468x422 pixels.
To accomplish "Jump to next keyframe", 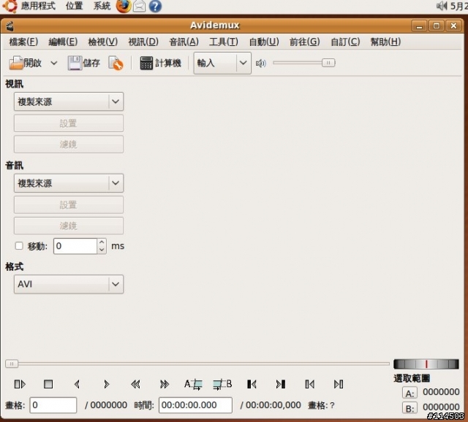I will point(164,384).
